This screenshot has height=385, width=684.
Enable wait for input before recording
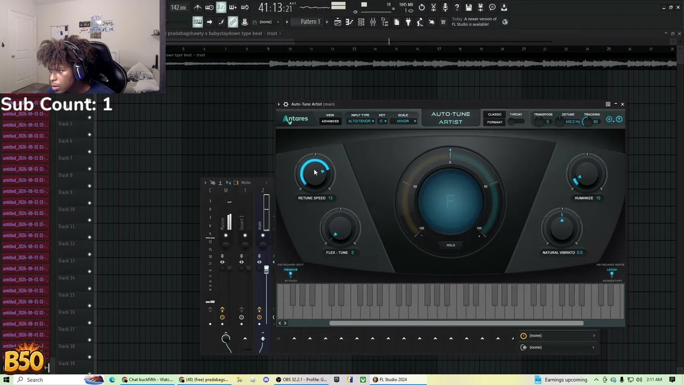point(209,7)
